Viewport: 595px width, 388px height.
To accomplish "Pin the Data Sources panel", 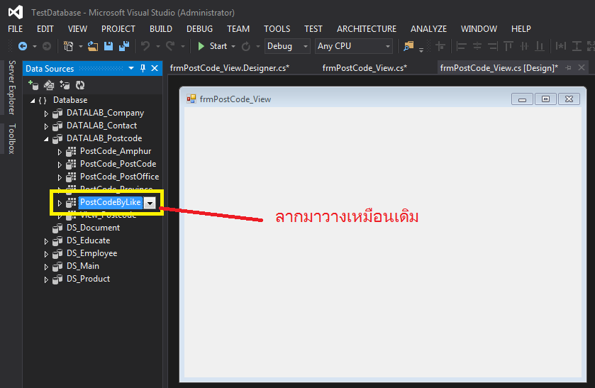I will [x=143, y=68].
